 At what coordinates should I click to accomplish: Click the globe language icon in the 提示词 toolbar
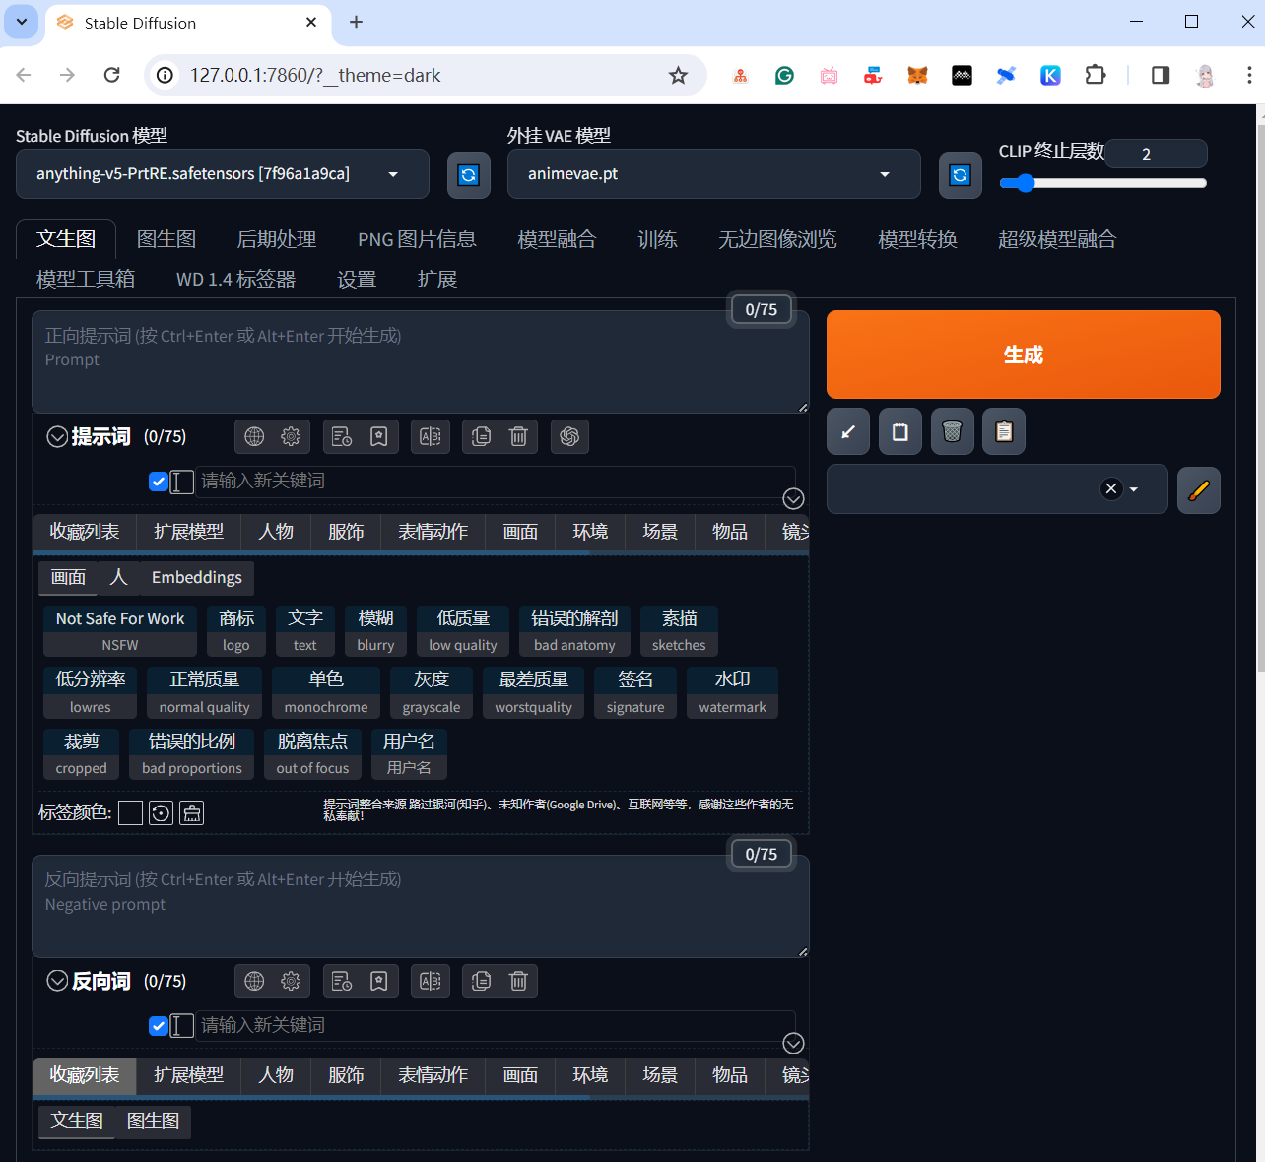pos(254,436)
